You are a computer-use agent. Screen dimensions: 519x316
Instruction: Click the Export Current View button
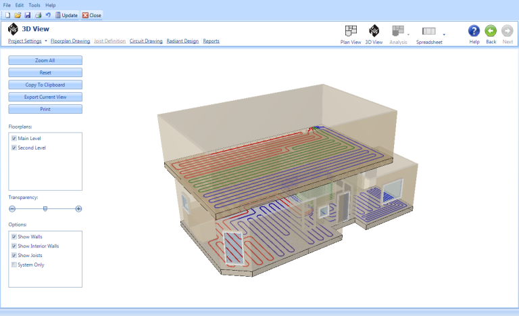coord(45,97)
